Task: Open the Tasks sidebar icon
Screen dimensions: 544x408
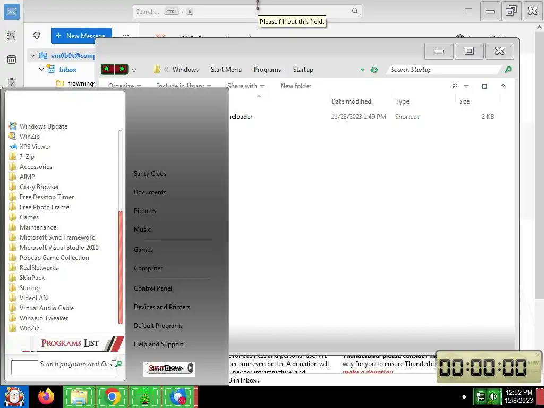Action: click(12, 82)
